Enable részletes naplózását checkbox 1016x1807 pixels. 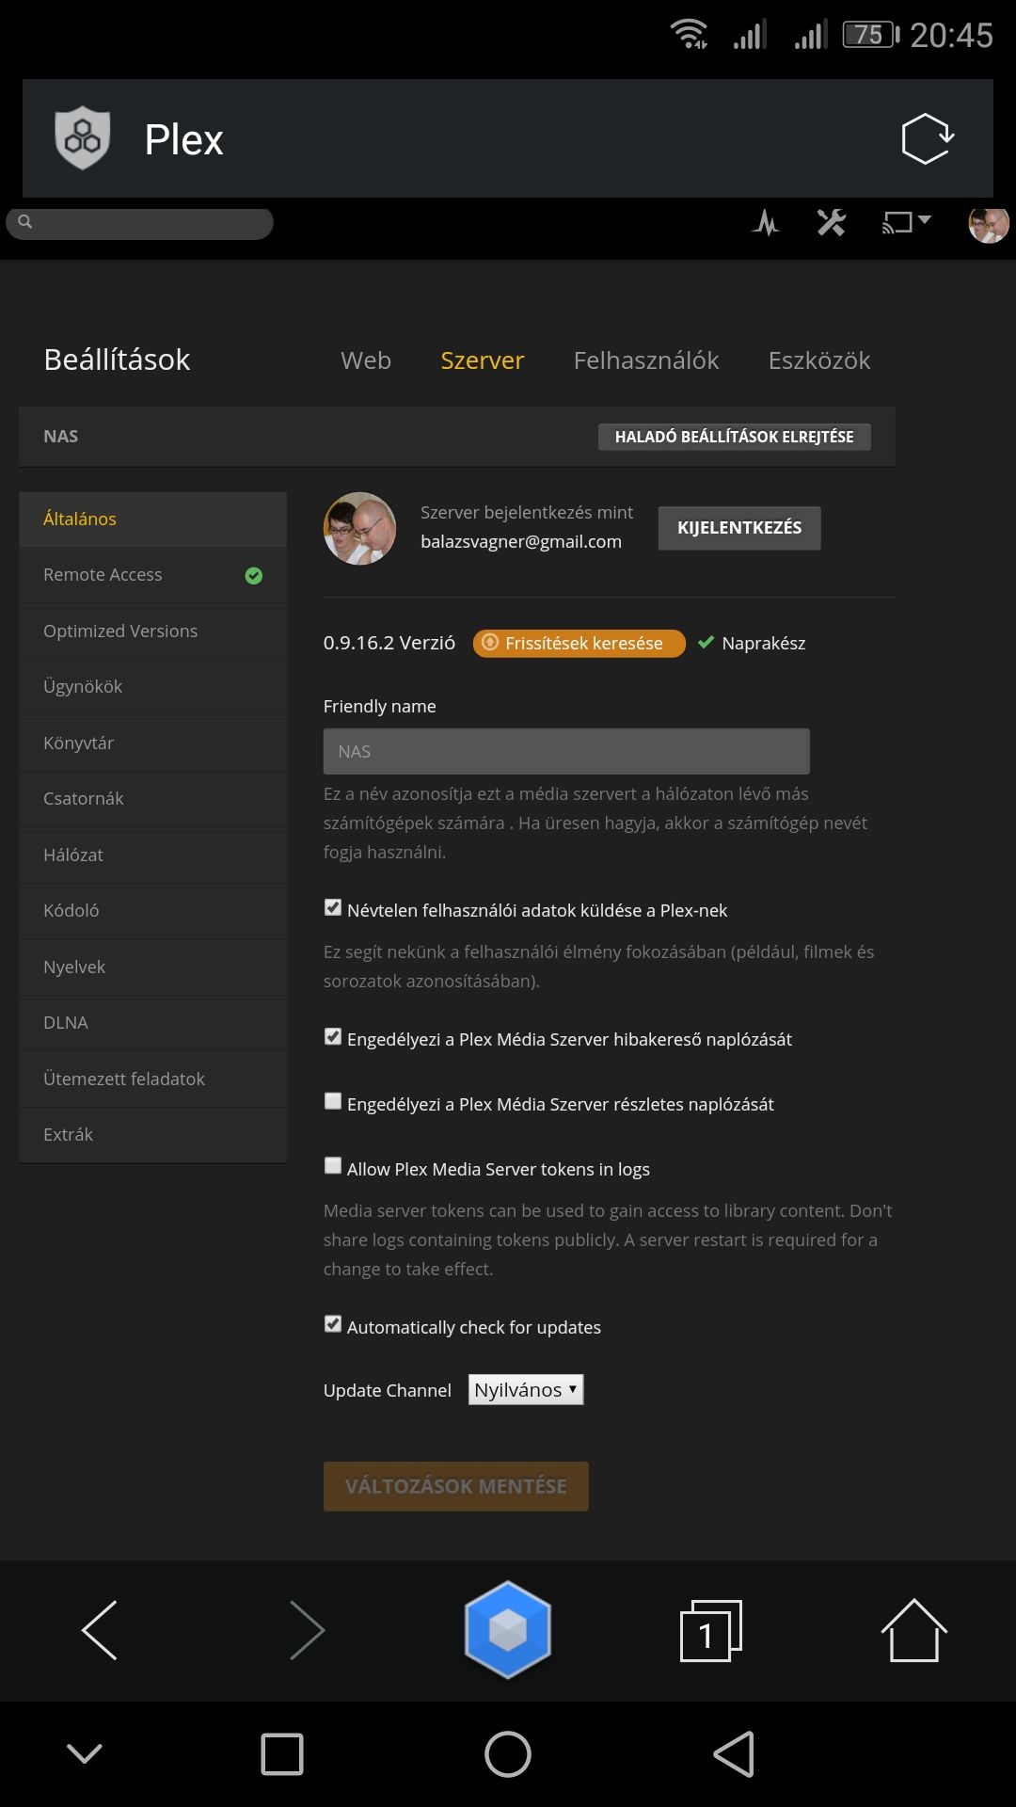[333, 1101]
